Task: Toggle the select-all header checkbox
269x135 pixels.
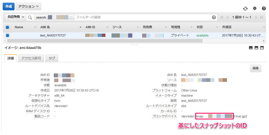Action: pyautogui.click(x=7, y=27)
